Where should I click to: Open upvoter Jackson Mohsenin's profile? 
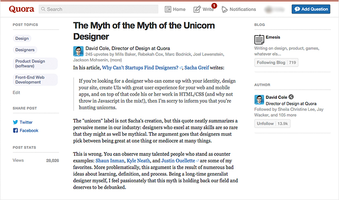(90, 60)
